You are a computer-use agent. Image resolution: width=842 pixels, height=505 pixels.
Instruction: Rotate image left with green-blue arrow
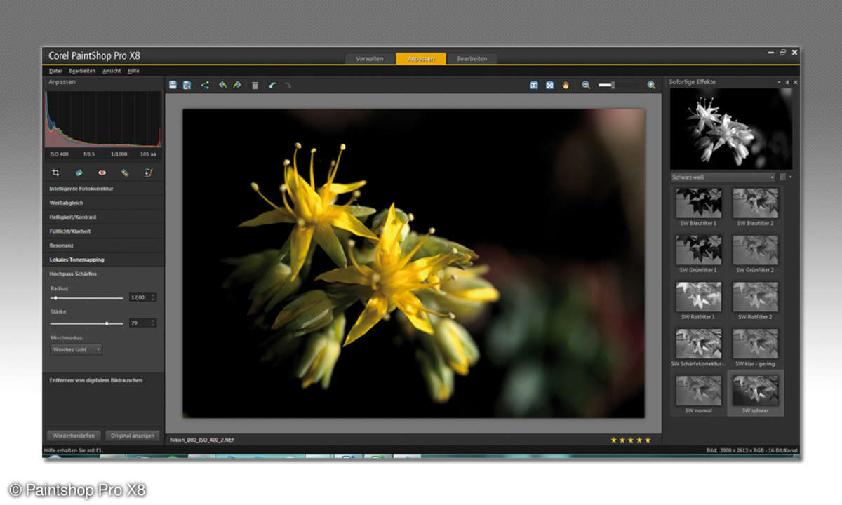(222, 85)
